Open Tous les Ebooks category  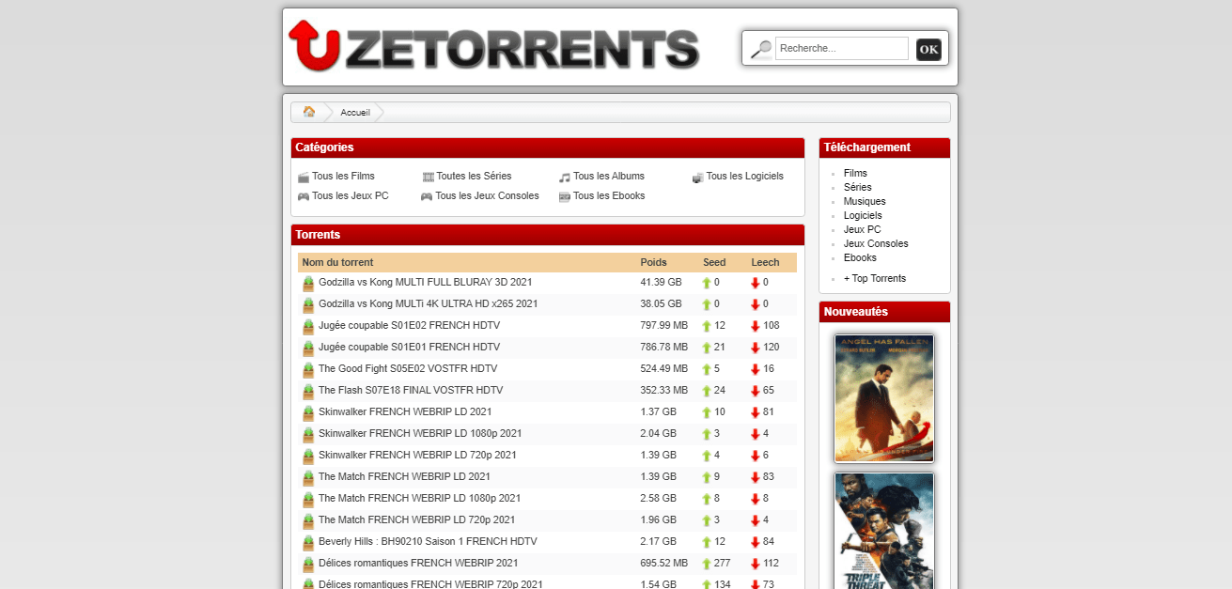click(x=609, y=195)
